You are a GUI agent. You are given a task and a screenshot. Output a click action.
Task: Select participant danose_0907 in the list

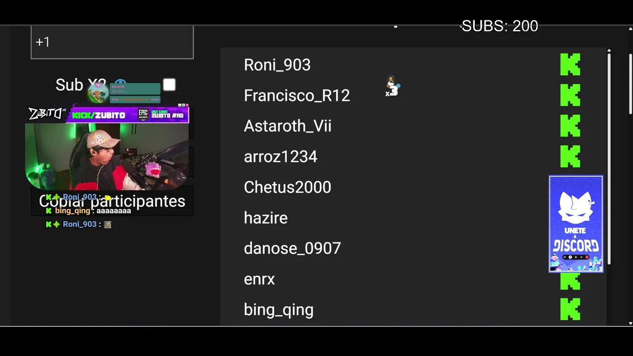point(292,248)
